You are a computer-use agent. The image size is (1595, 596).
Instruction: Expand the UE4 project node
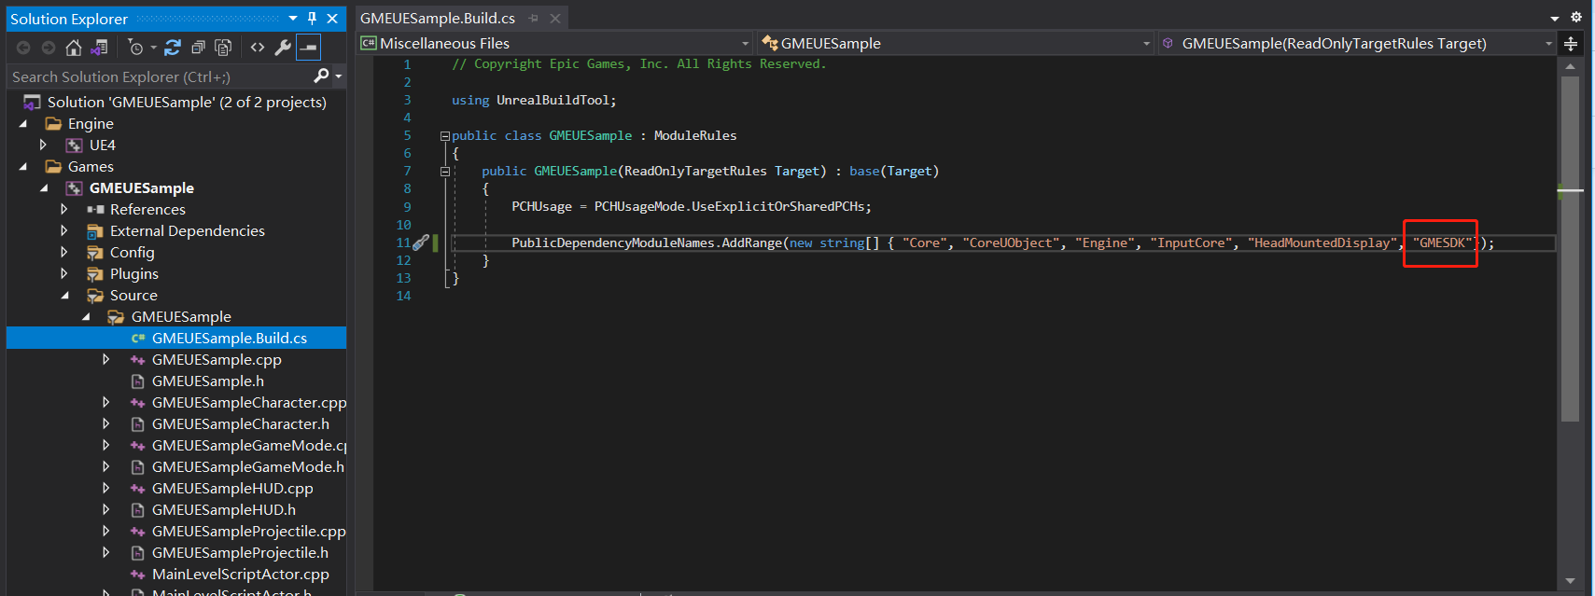(43, 146)
